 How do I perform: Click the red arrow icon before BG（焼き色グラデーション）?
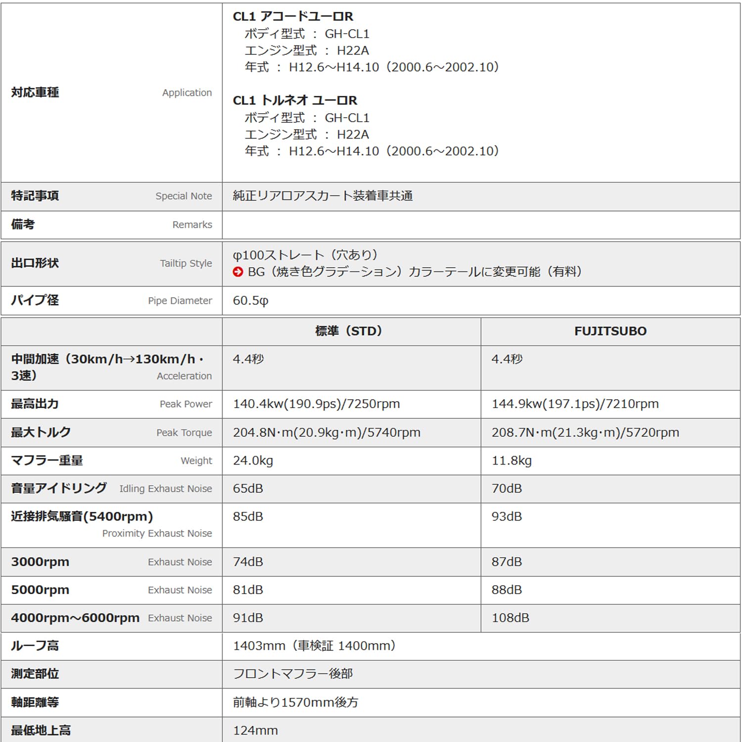point(238,272)
